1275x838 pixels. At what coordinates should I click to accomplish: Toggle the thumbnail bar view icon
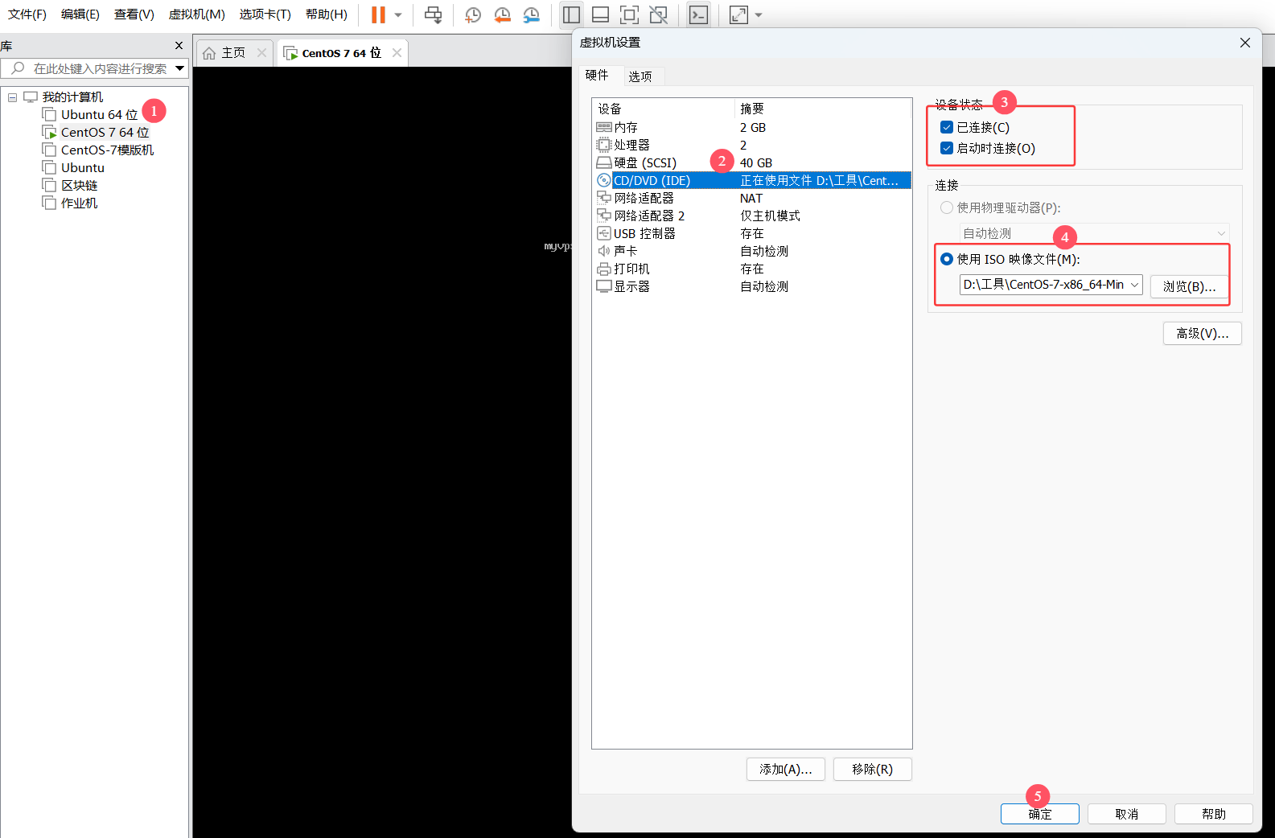[x=600, y=14]
